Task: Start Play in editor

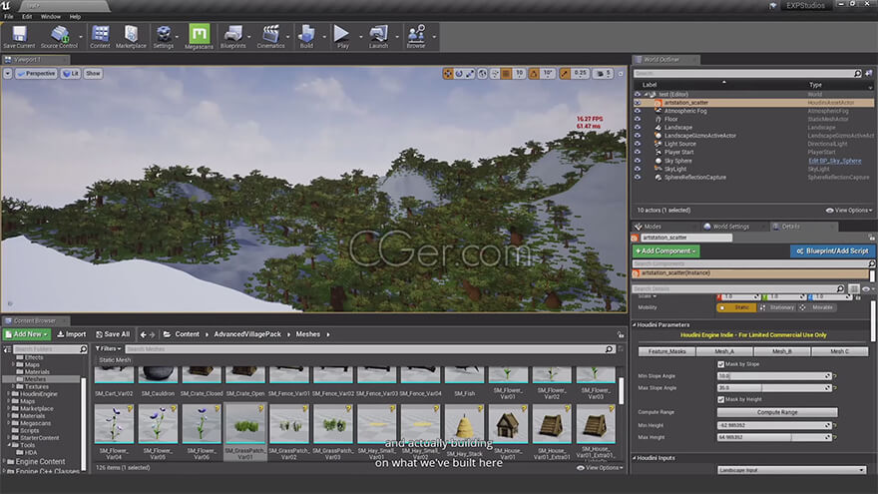Action: 342,37
